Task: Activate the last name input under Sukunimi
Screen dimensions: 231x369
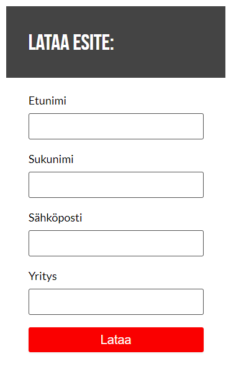Action: tap(116, 185)
